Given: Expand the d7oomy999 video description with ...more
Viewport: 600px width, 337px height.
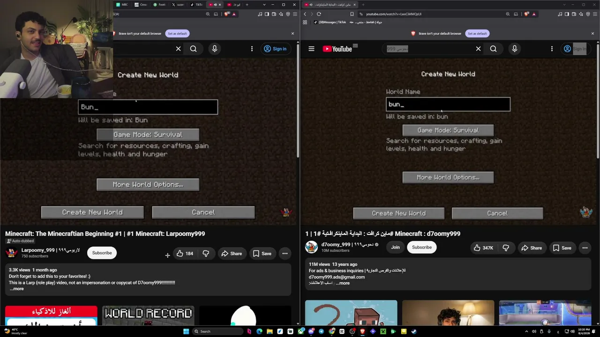Looking at the screenshot, I should 344,283.
